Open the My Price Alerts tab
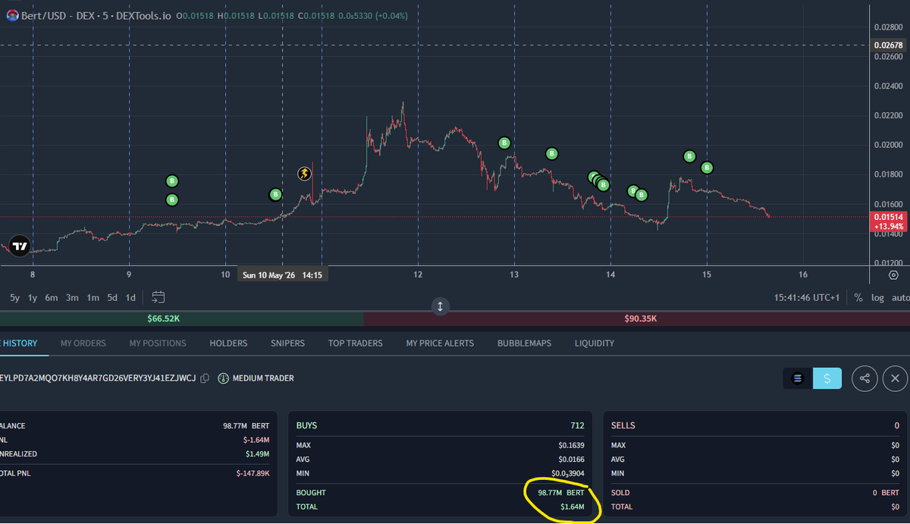 pyautogui.click(x=440, y=343)
